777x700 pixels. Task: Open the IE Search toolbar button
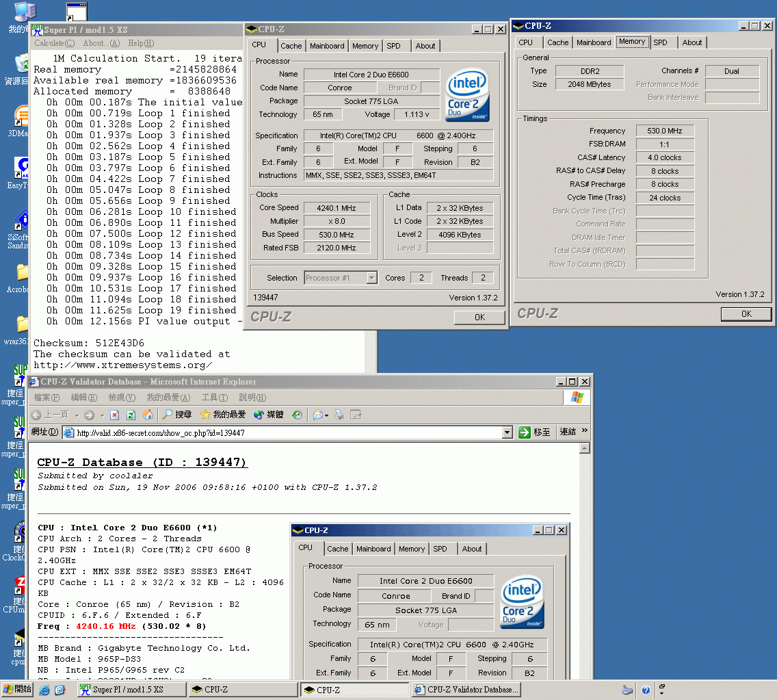click(x=177, y=415)
